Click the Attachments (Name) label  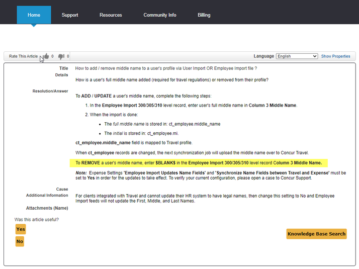47,208
